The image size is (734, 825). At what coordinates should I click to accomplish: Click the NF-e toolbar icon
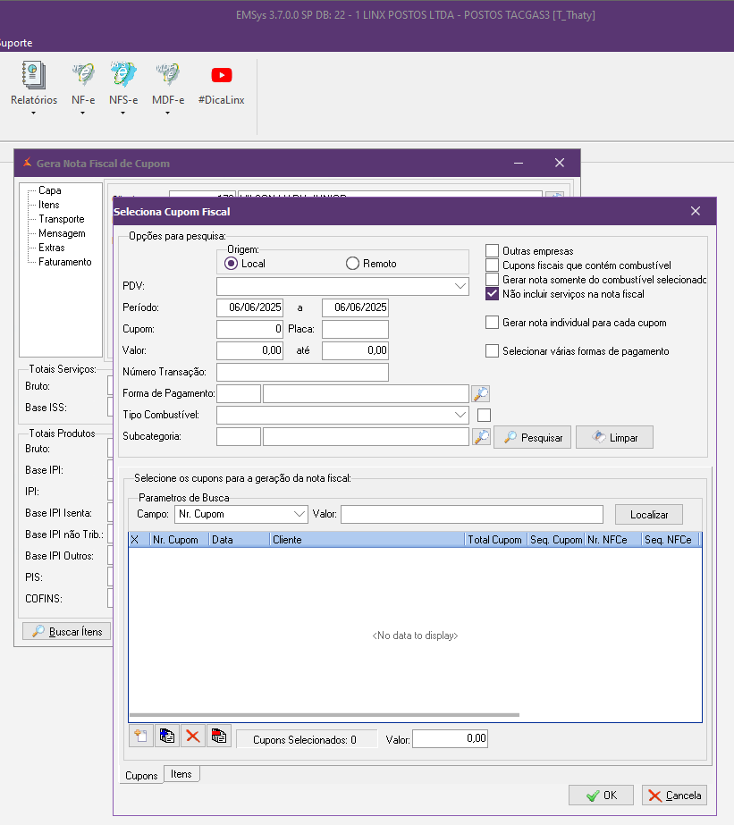pos(83,76)
